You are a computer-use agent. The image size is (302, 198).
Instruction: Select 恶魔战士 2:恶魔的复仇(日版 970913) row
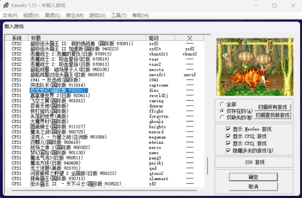point(104,54)
